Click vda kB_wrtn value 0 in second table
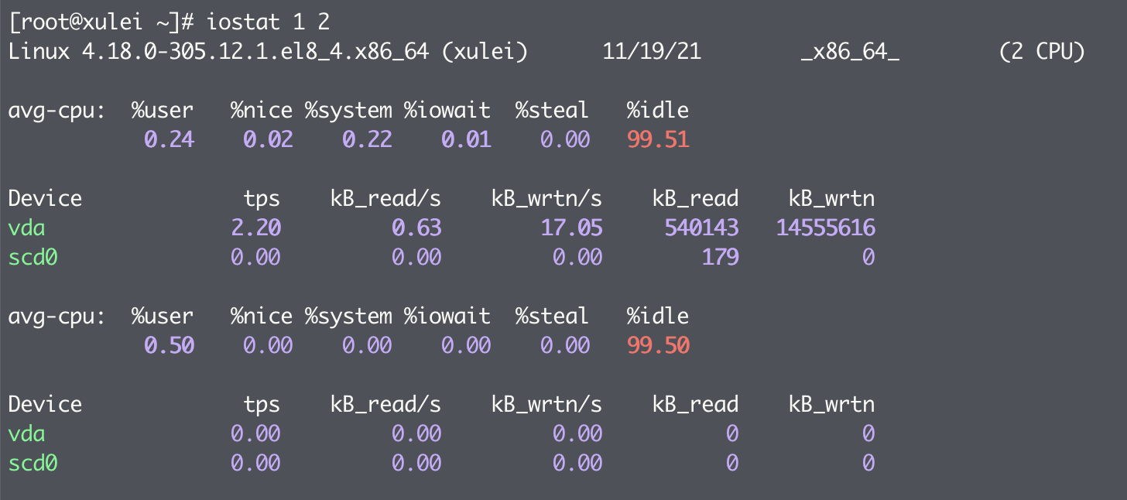The image size is (1127, 500). [x=868, y=434]
